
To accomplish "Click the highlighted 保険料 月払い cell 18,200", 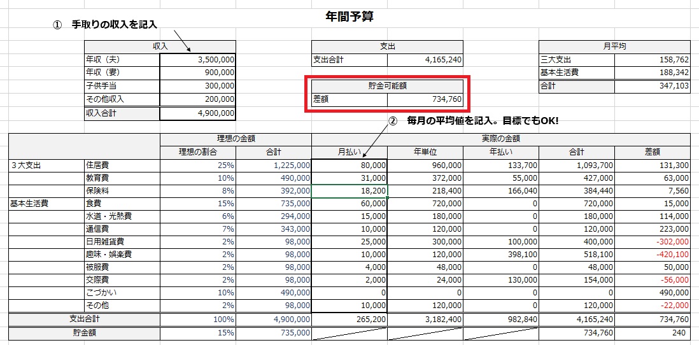I will point(349,191).
